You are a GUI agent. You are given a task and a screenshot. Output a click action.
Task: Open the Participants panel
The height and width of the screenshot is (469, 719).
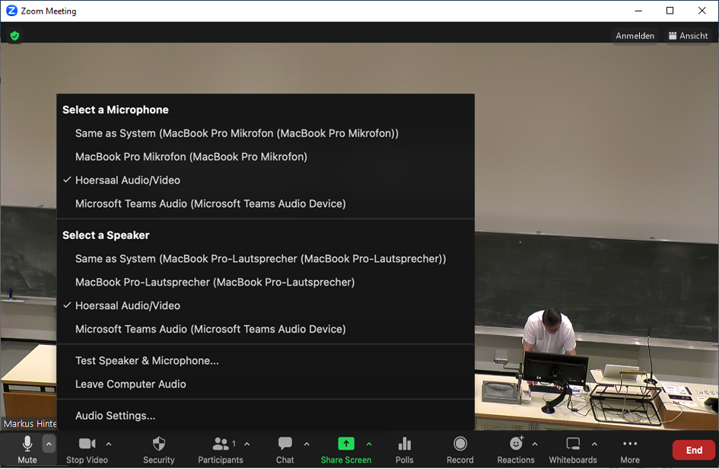[221, 450]
